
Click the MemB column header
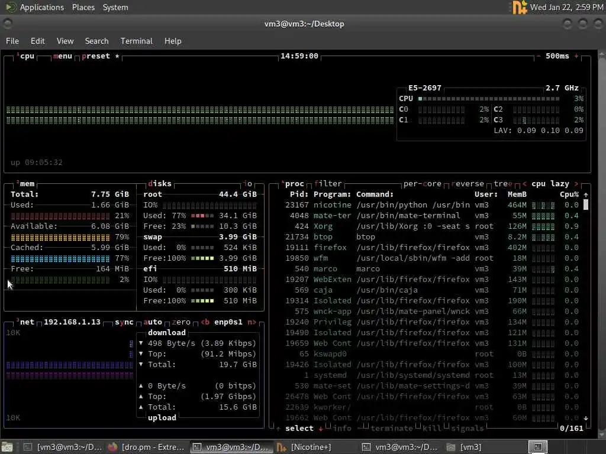(517, 194)
